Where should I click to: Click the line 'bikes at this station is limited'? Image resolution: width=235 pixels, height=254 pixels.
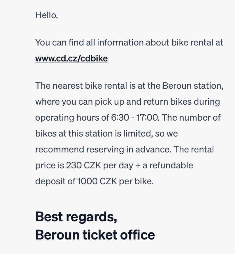[94, 134]
